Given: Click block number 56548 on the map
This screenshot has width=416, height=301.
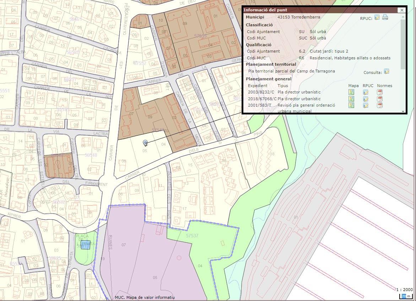Looking at the screenshot, I should (91, 155).
